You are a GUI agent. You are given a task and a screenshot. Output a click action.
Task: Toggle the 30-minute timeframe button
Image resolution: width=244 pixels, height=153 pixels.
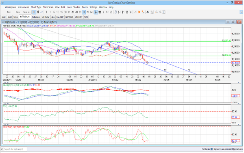click(x=65, y=12)
